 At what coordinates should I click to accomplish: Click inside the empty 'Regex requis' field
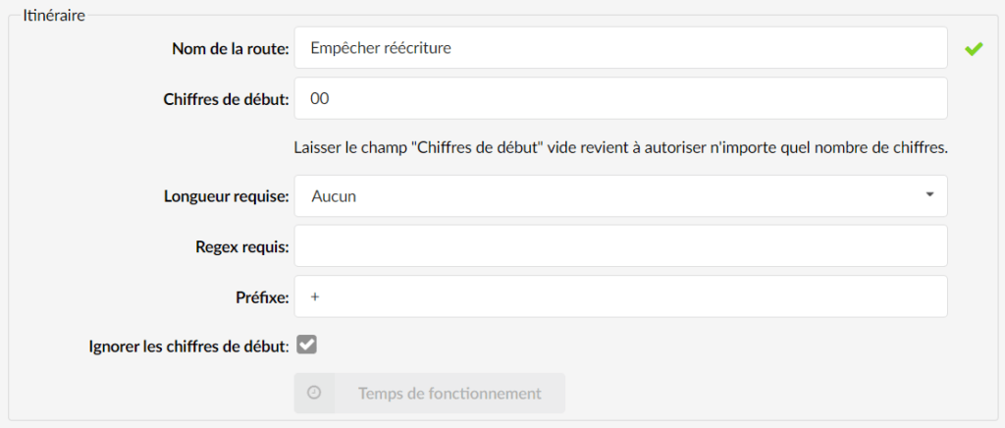(x=620, y=246)
